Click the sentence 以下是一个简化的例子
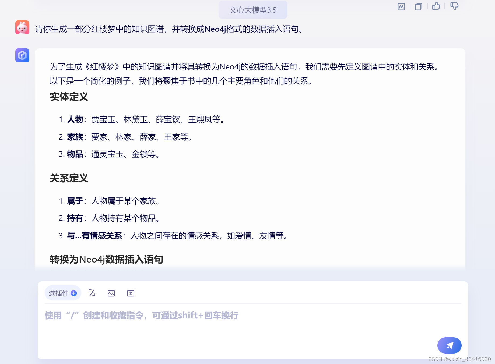 182,81
